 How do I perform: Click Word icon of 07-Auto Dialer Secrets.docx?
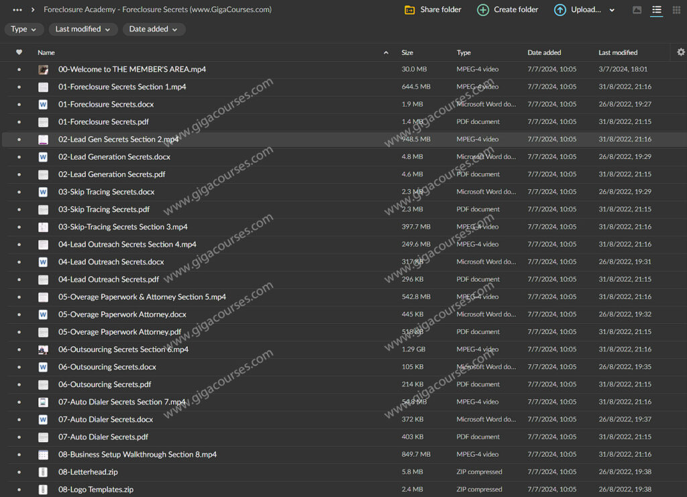(43, 419)
